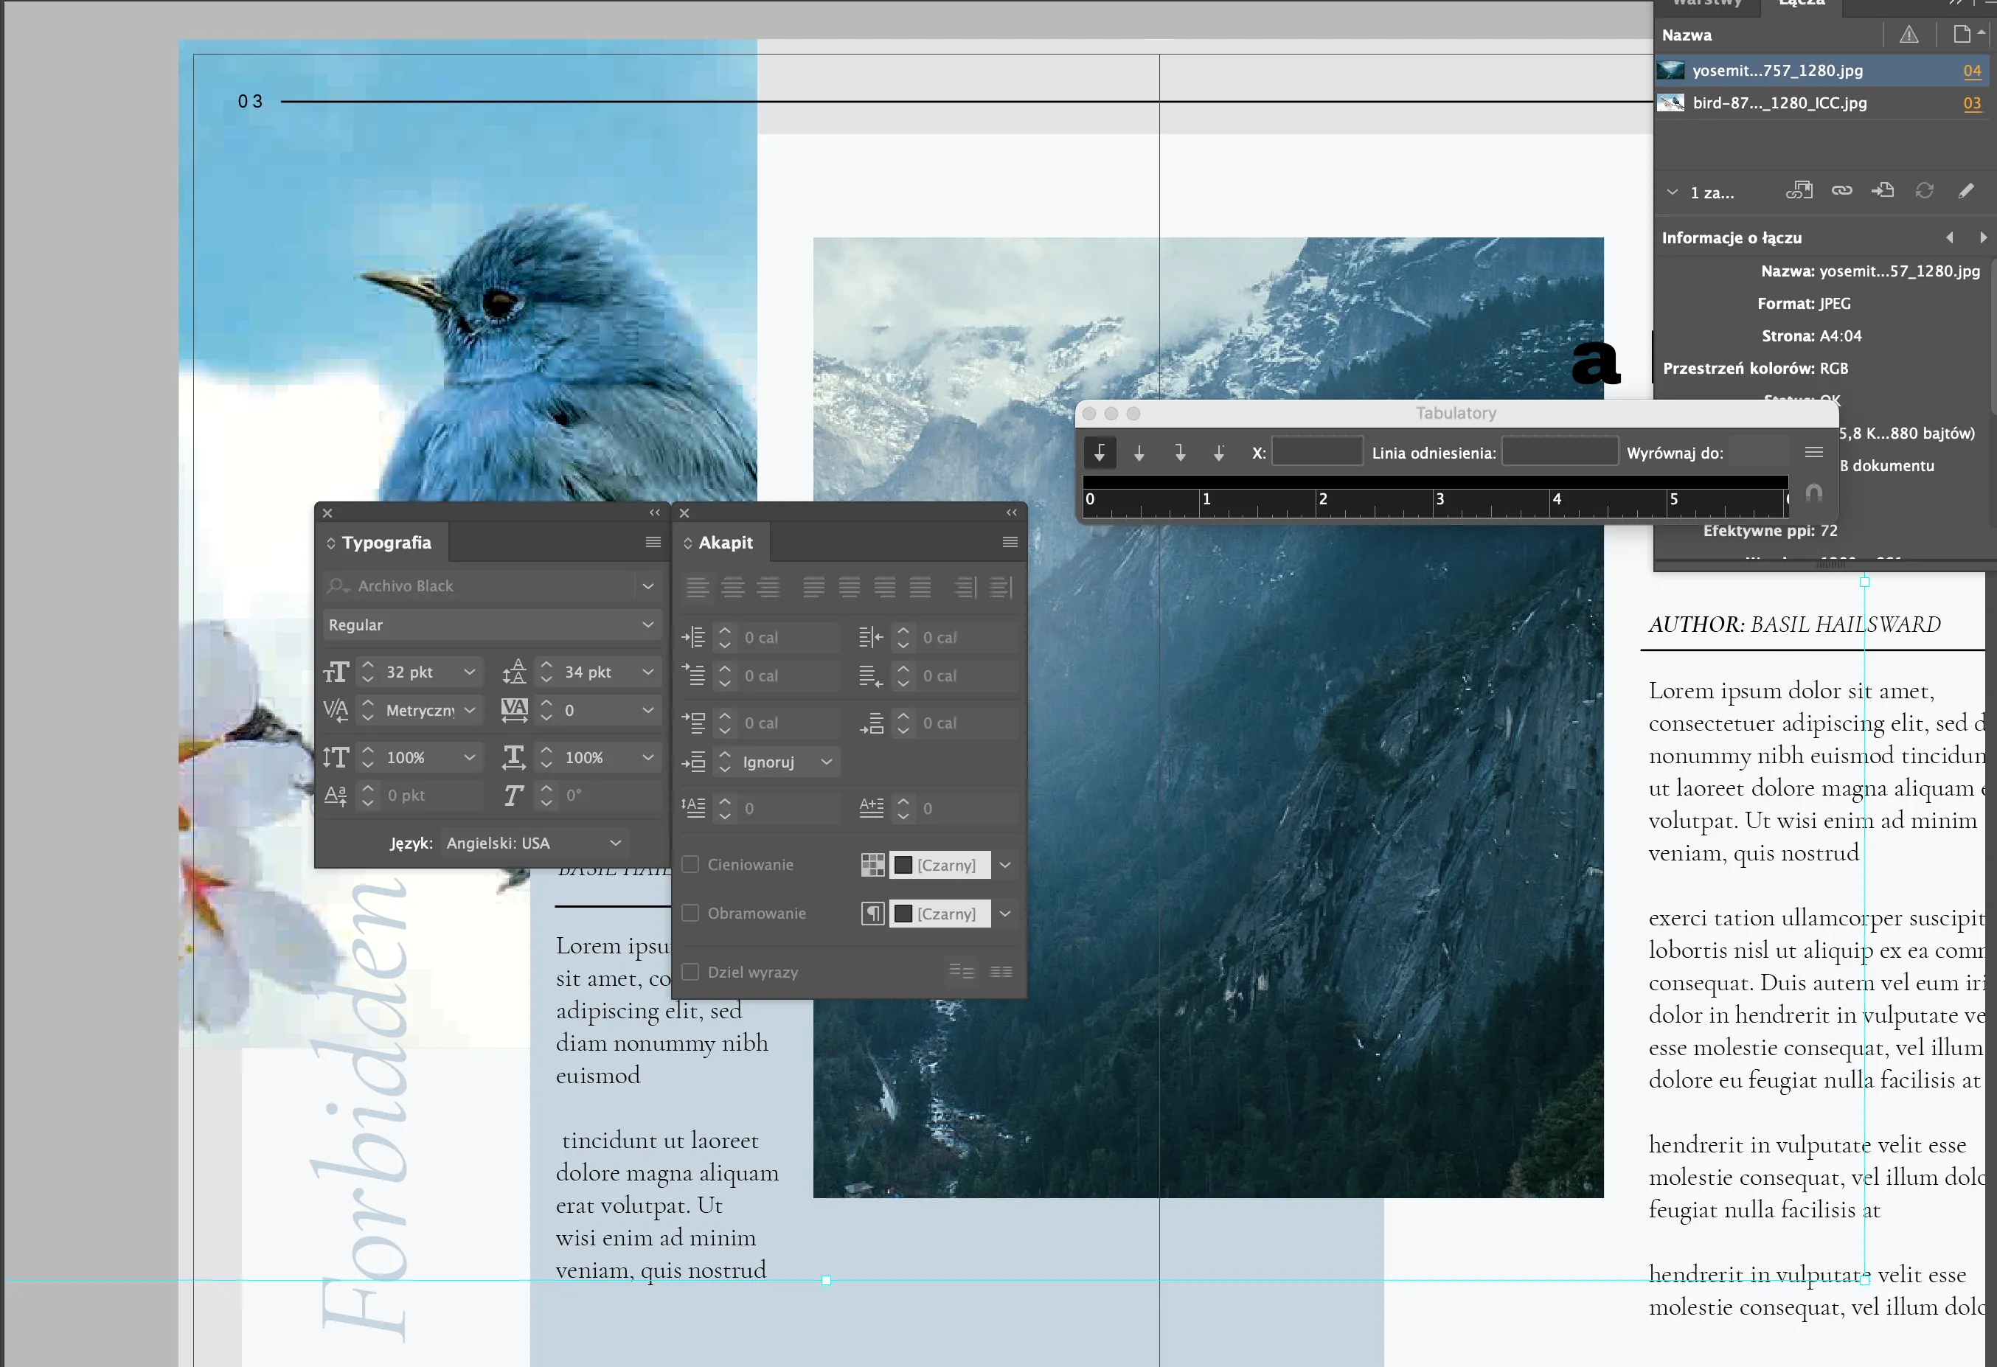1997x1367 pixels.
Task: Click the magnet icon in Tabulatory
Action: pyautogui.click(x=1813, y=494)
